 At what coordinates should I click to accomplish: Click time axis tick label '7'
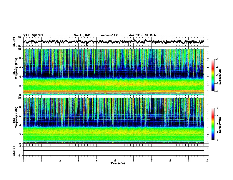(x=152, y=160)
